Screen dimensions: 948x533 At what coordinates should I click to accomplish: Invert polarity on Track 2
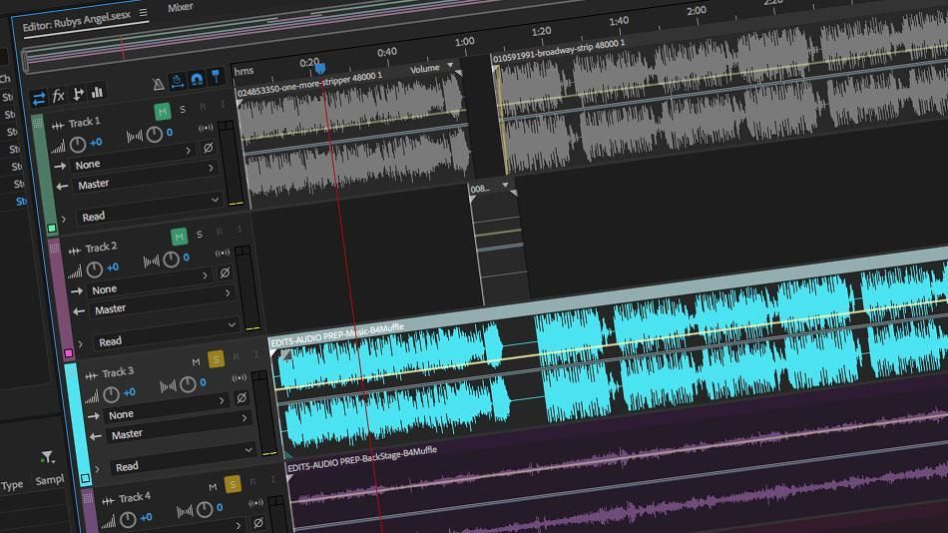pyautogui.click(x=225, y=272)
